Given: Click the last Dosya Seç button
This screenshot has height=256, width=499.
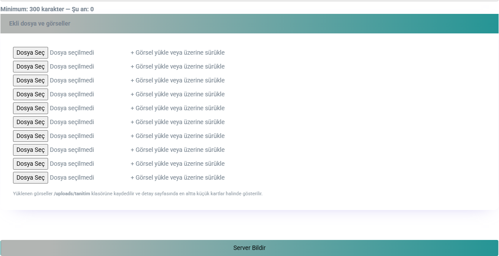Looking at the screenshot, I should point(30,178).
